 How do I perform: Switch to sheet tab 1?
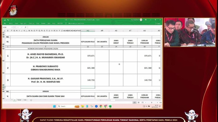coord(12,100)
